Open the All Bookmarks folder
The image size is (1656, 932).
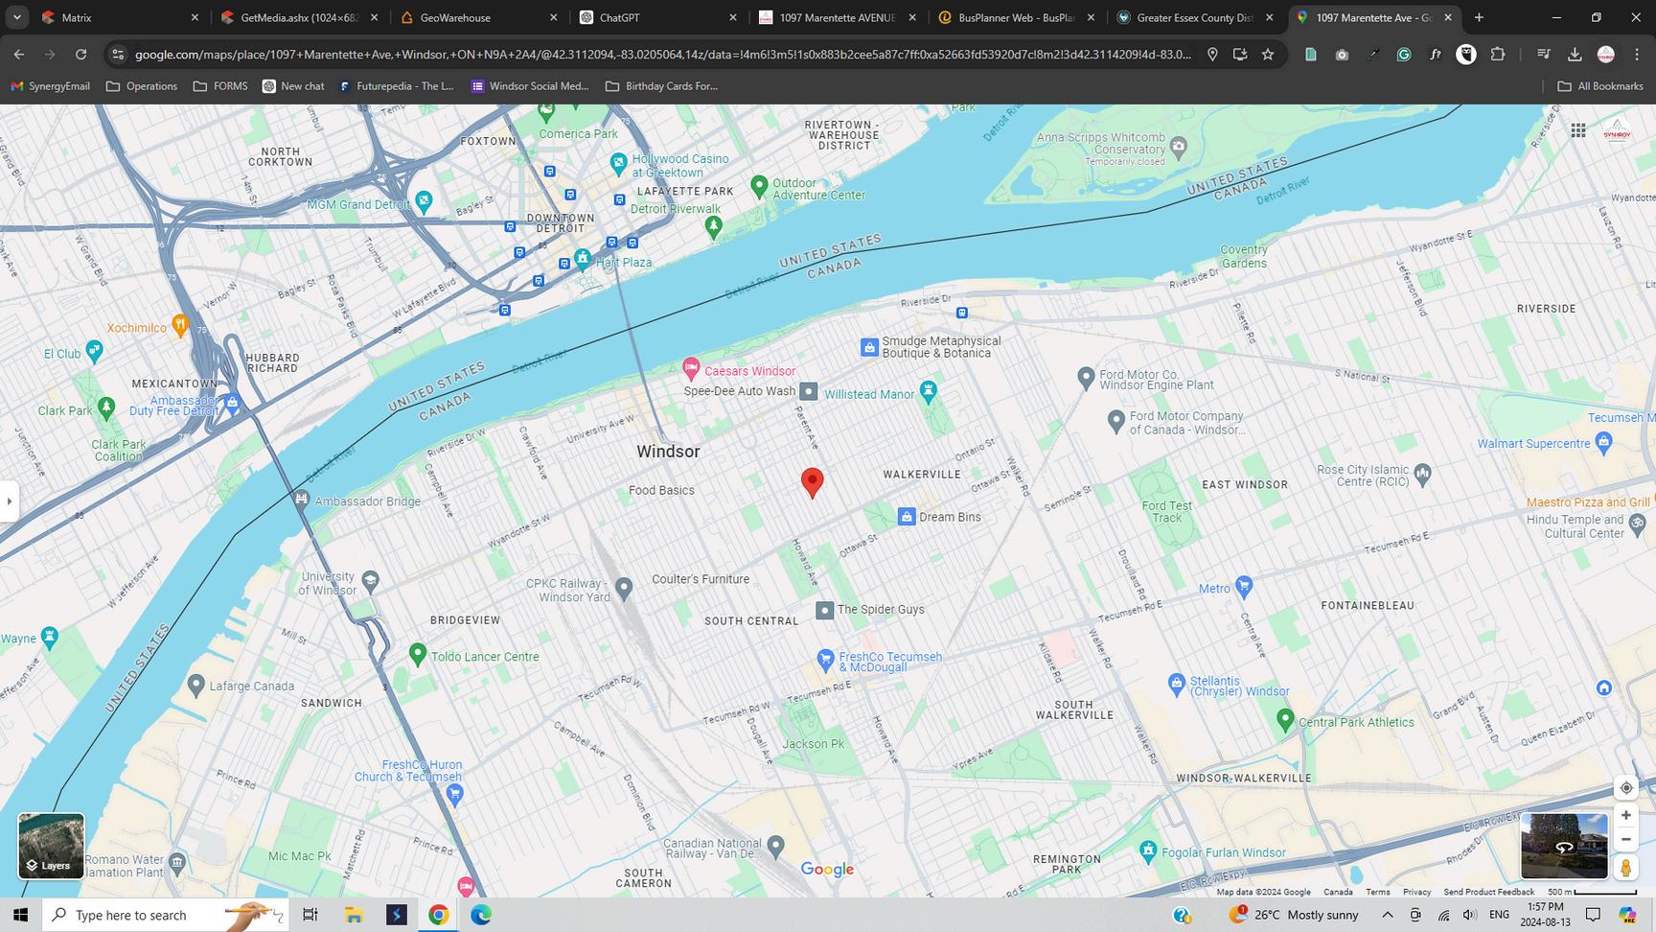coord(1600,86)
